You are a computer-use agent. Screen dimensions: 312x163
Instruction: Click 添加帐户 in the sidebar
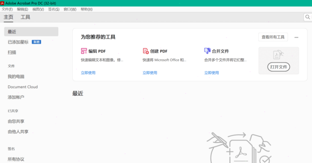[x=16, y=97]
